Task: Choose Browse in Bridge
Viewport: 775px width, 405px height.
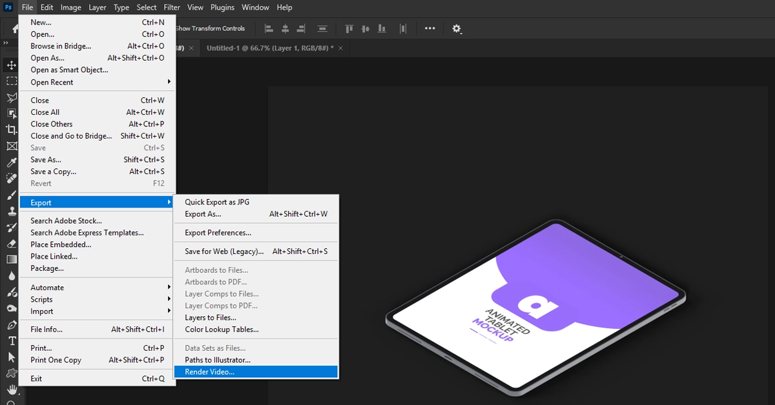Action: 97,46
